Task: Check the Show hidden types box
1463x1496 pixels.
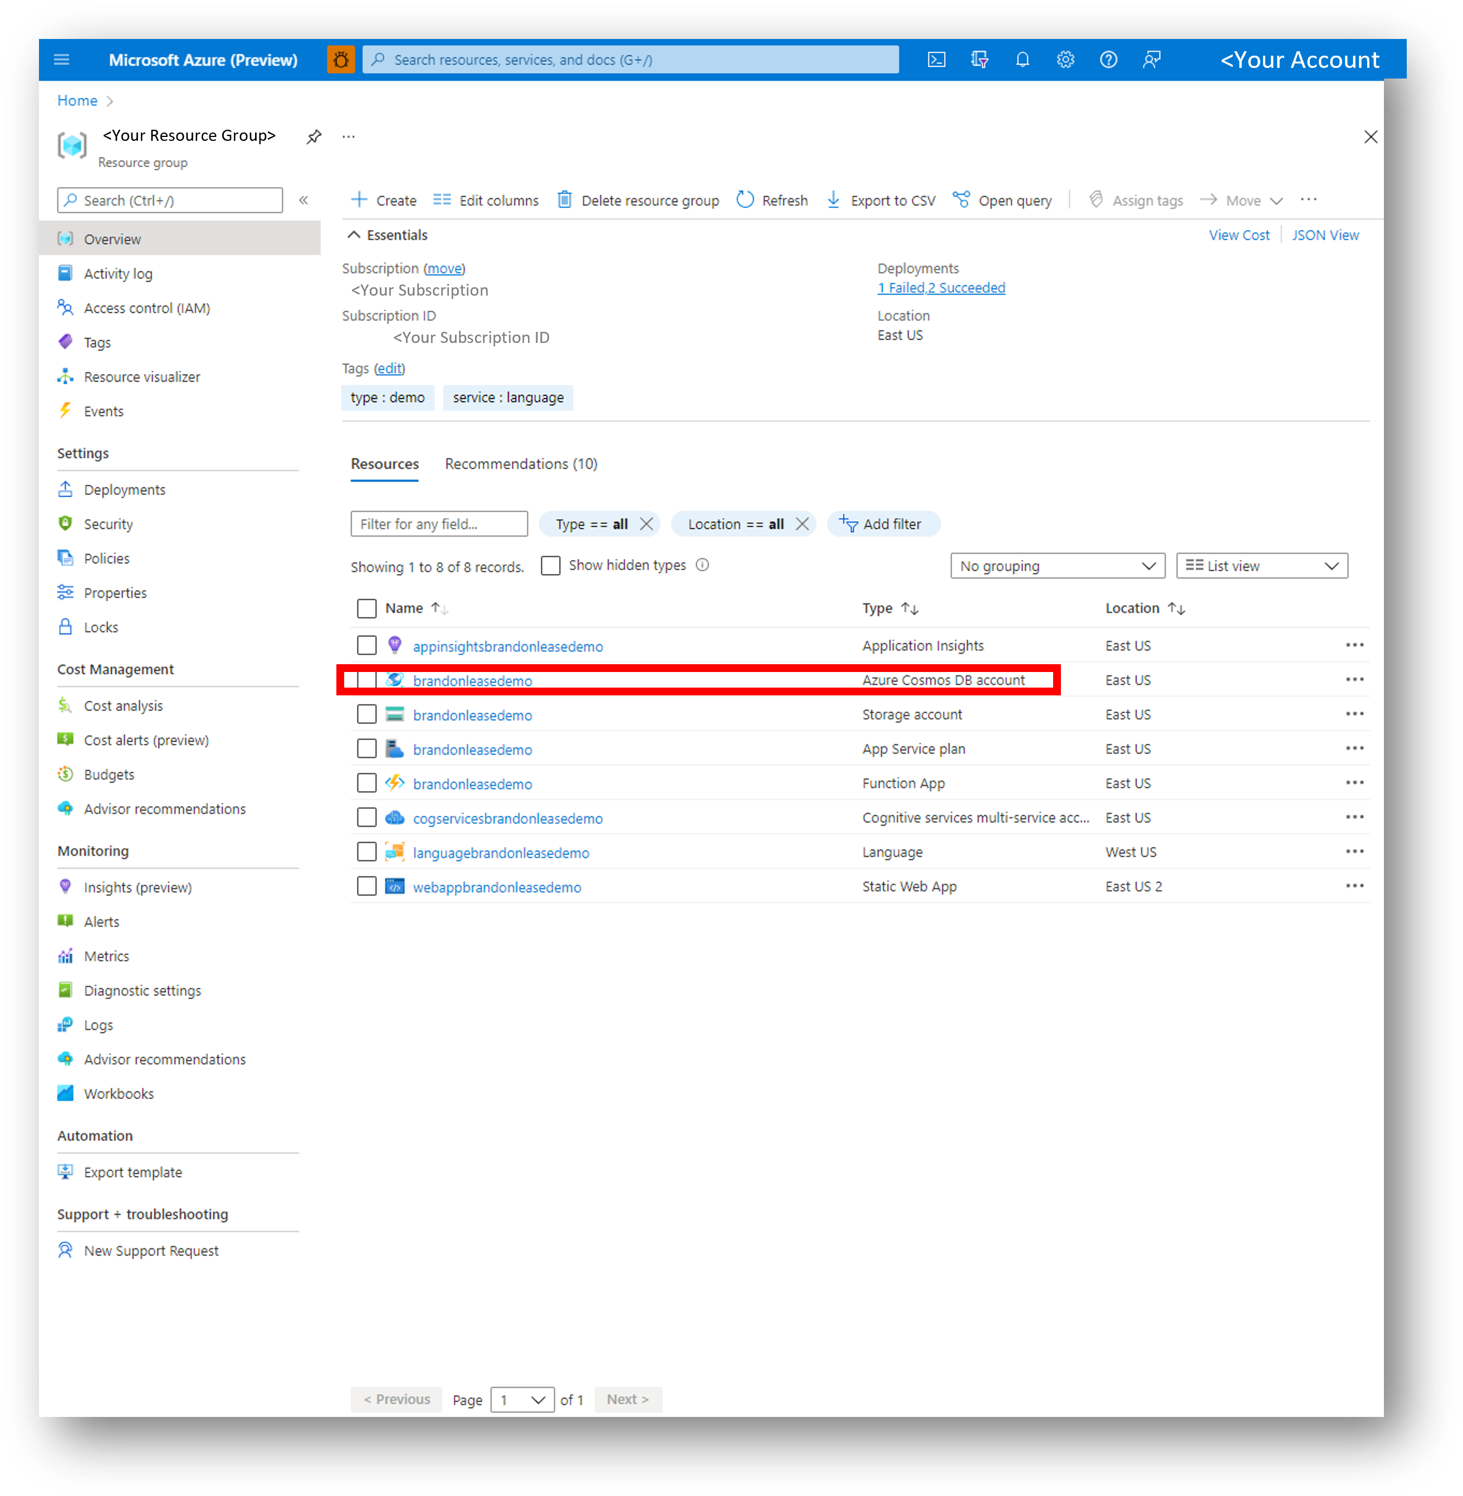Action: click(x=550, y=566)
